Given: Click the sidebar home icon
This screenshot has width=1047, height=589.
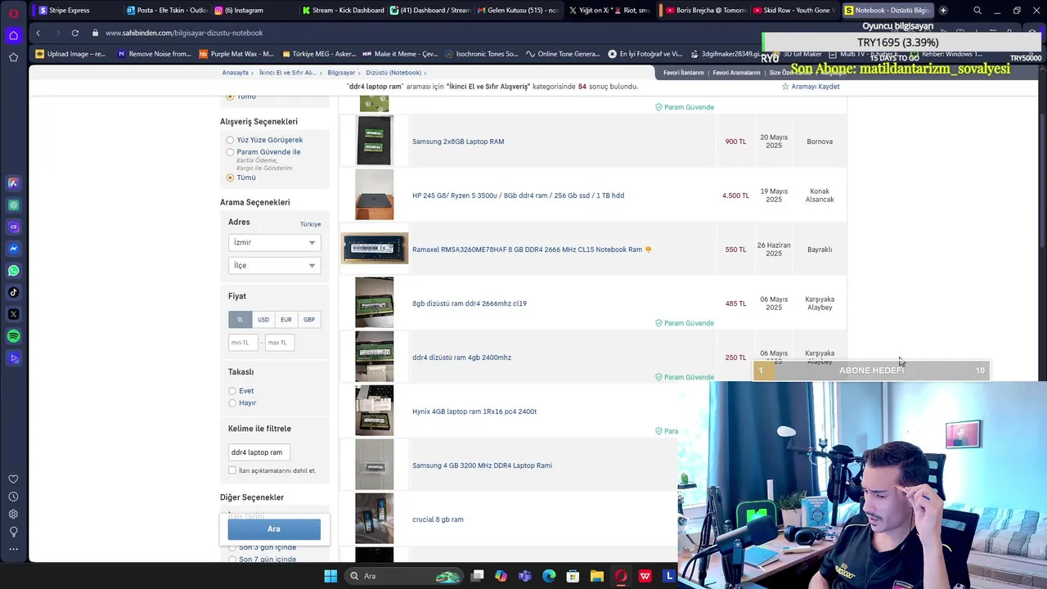Looking at the screenshot, I should click(x=13, y=35).
